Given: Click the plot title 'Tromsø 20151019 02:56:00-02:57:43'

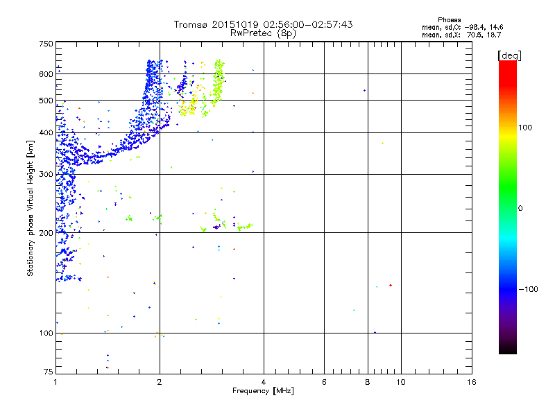Looking at the screenshot, I should pos(263,24).
